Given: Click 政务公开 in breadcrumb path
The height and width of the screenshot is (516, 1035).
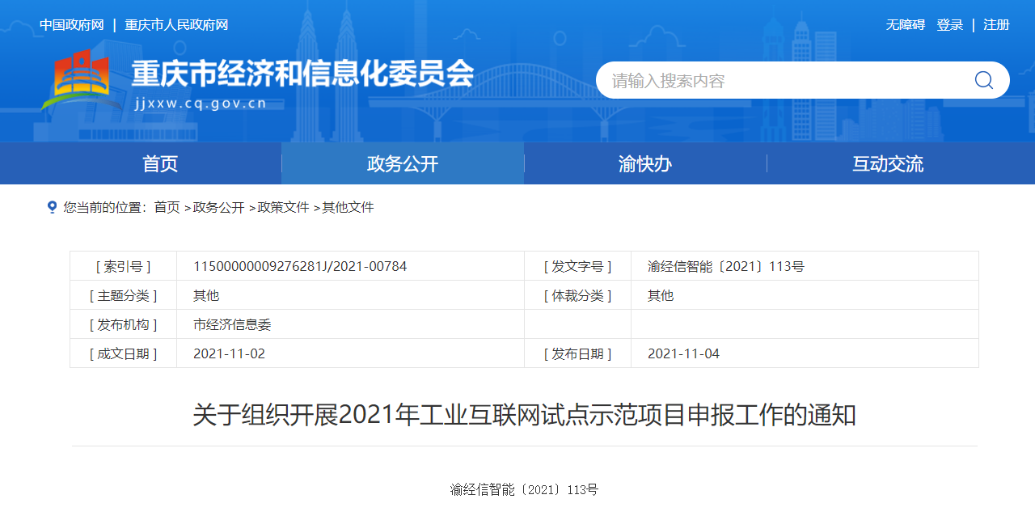Looking at the screenshot, I should coord(218,208).
